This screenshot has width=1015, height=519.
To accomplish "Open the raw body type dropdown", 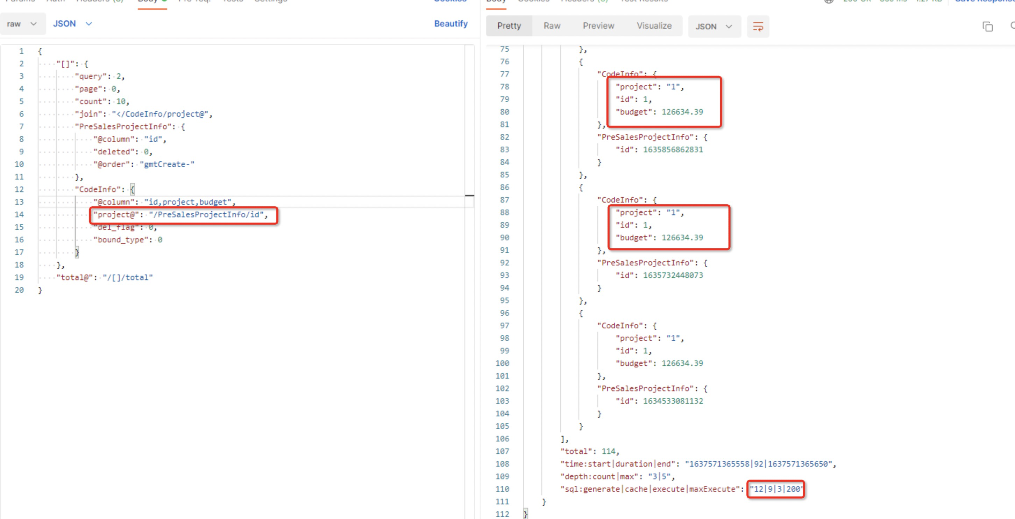I will pos(22,24).
